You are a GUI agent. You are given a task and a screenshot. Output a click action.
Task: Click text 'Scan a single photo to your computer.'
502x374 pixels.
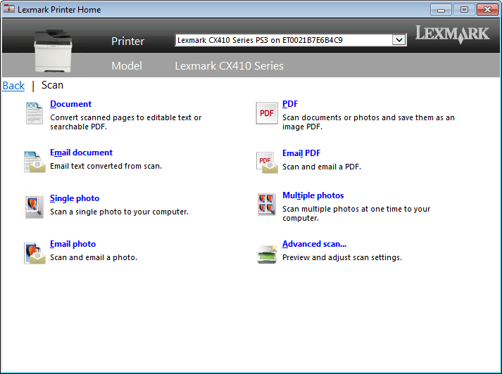click(x=120, y=212)
